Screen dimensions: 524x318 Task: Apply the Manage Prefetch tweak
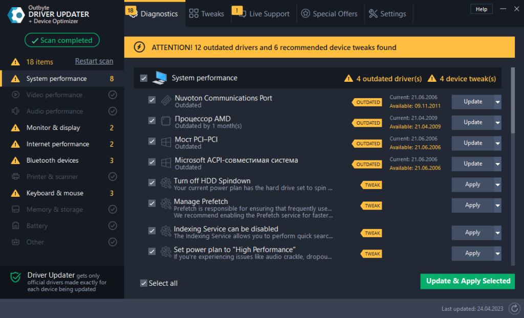pyautogui.click(x=473, y=206)
